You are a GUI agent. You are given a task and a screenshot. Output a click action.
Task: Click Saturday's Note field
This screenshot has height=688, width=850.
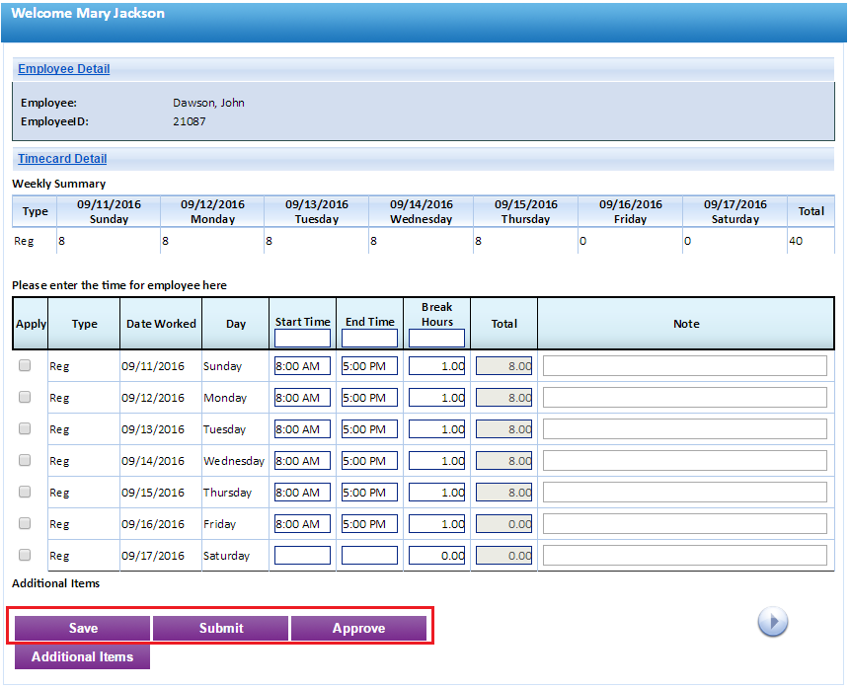pyautogui.click(x=685, y=555)
